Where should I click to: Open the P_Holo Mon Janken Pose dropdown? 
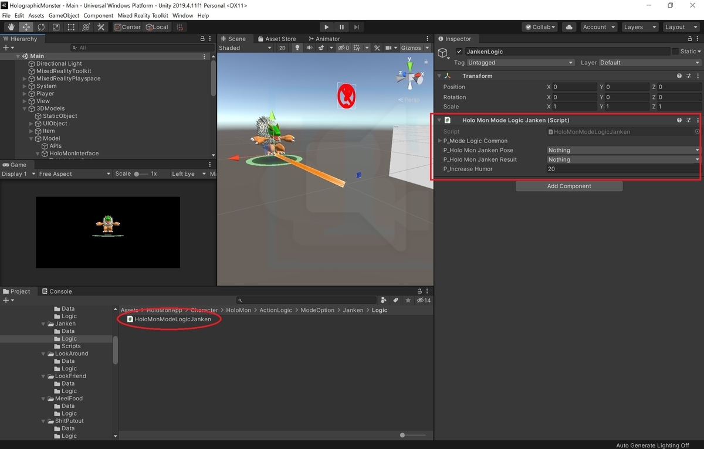click(624, 151)
